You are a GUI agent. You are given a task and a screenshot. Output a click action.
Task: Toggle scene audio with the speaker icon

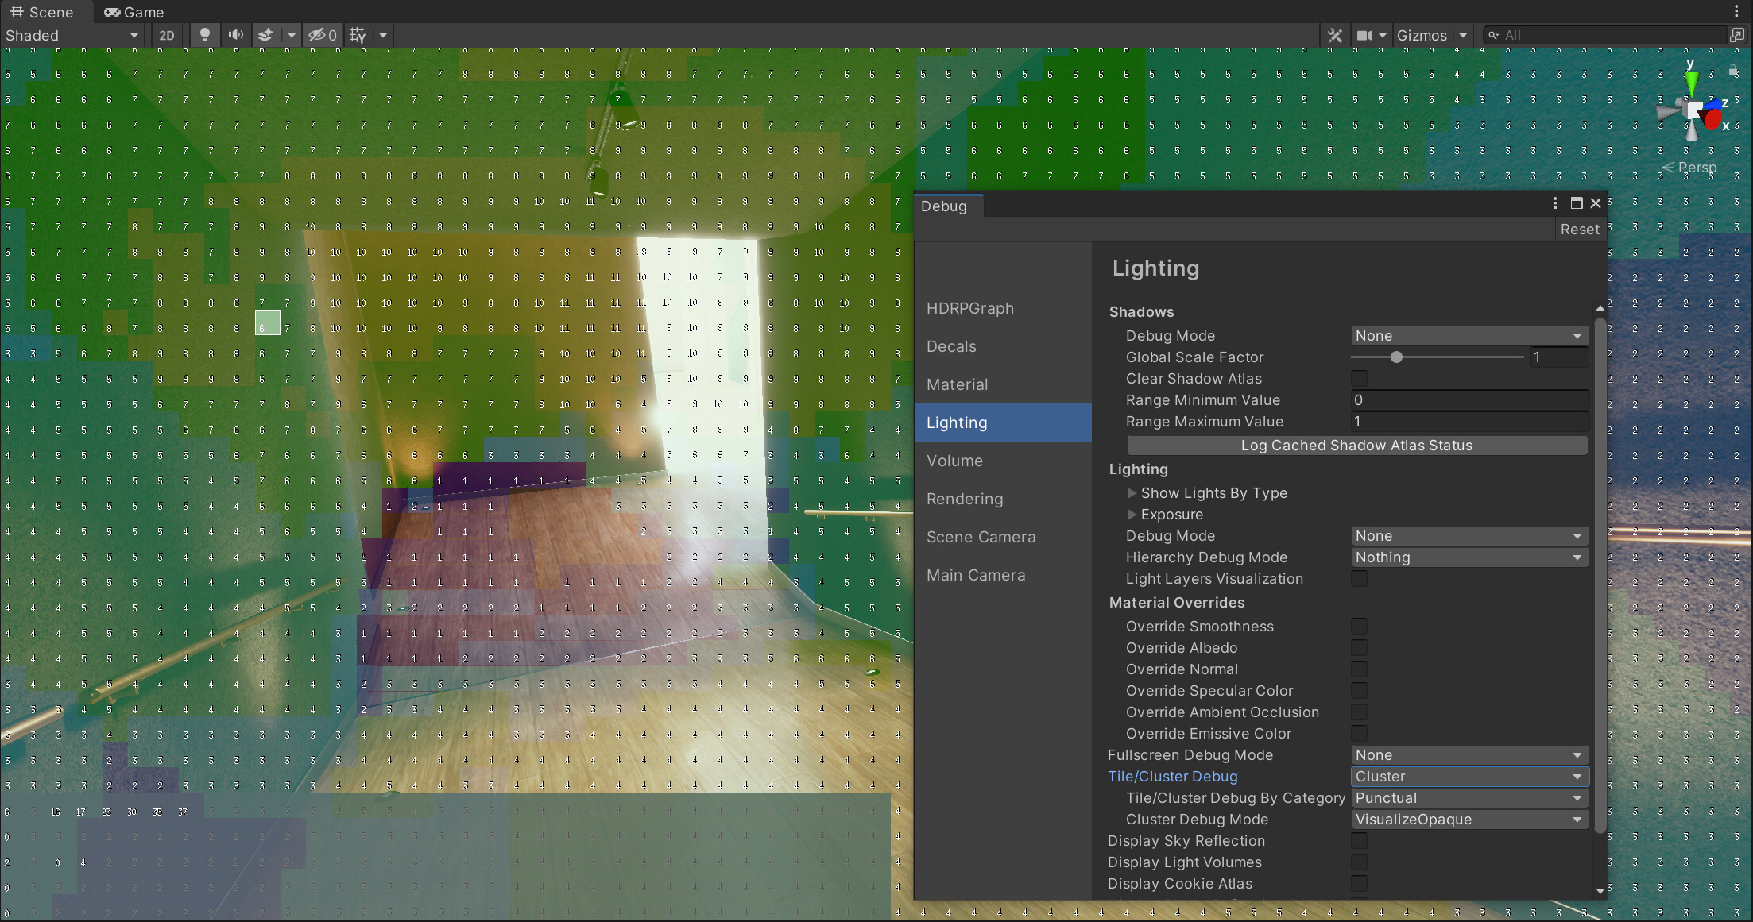pos(235,35)
